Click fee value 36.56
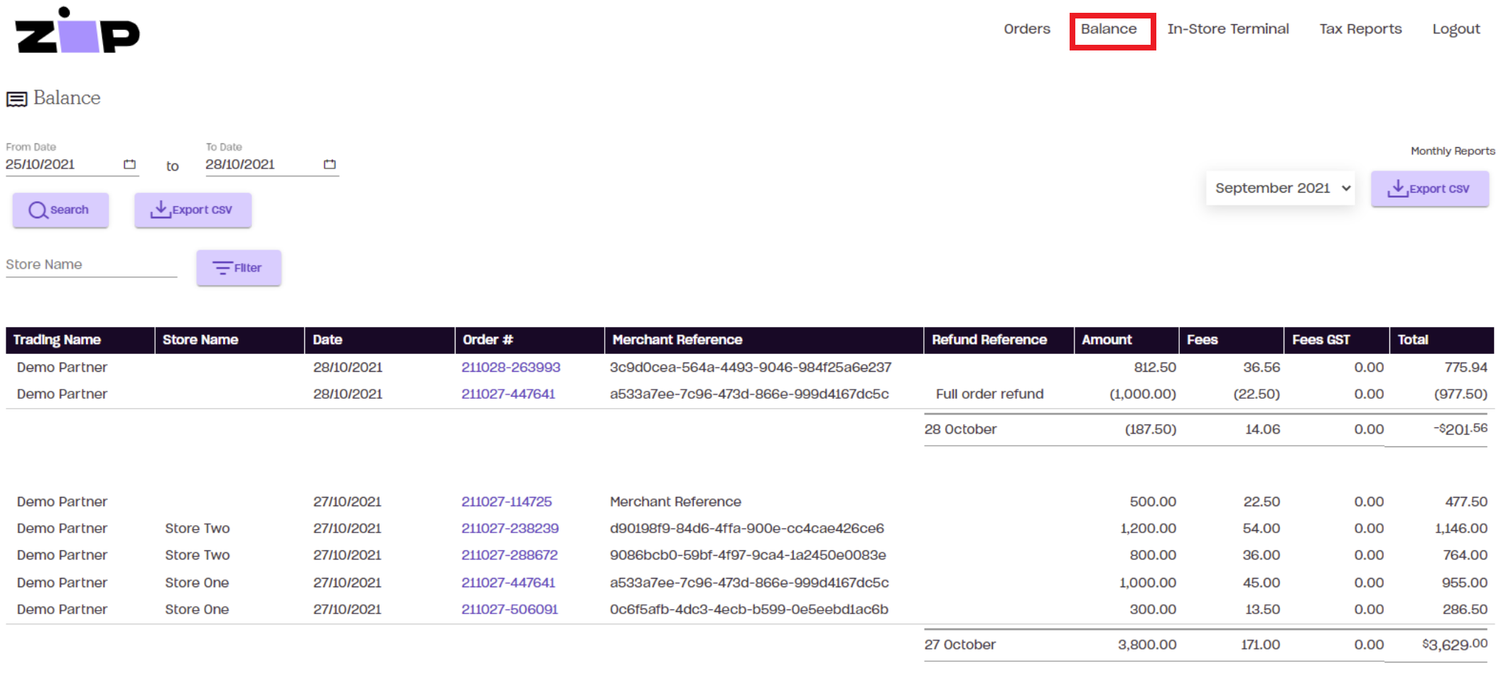1506x676 pixels. pos(1262,367)
